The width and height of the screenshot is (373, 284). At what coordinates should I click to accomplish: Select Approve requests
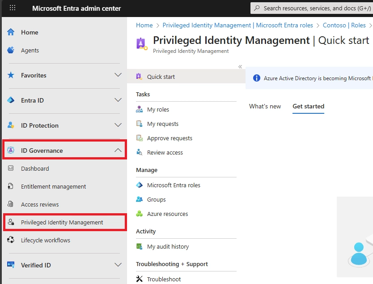click(x=170, y=138)
